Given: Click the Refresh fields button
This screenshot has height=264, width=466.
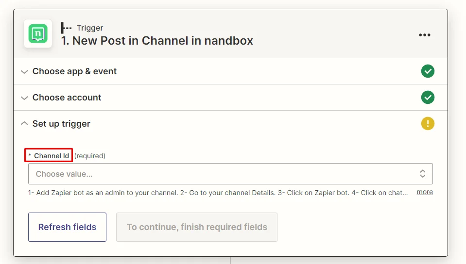Looking at the screenshot, I should [x=67, y=227].
